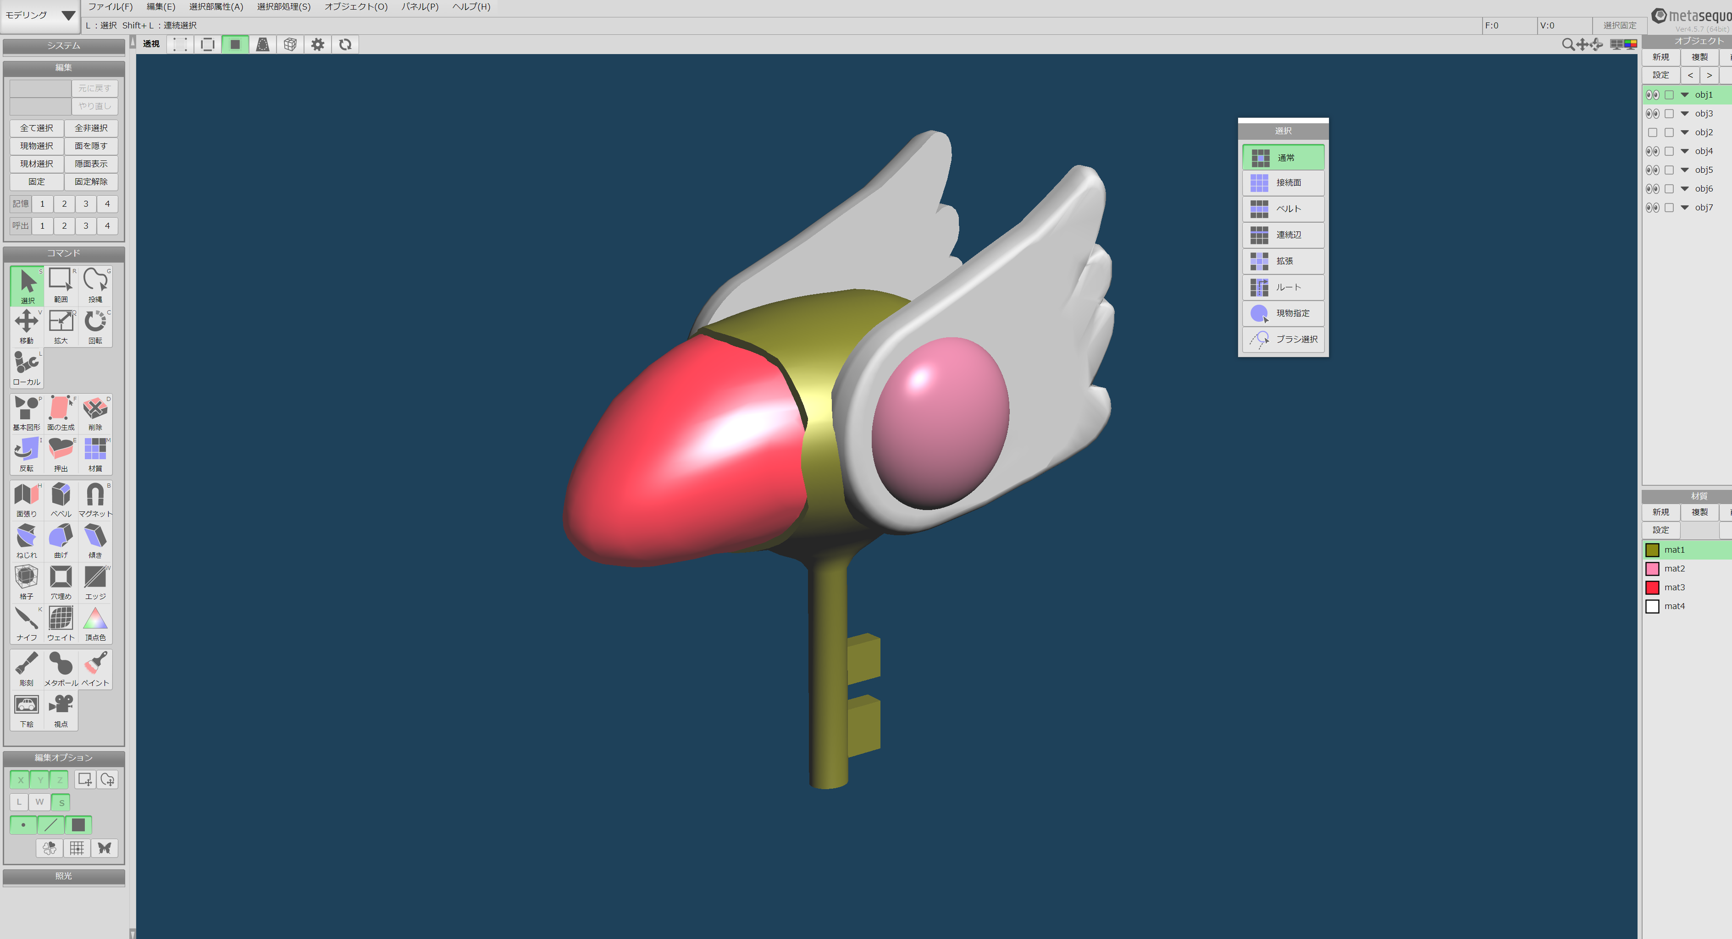The height and width of the screenshot is (939, 1732).
Task: Choose 接続面 in selection popup
Action: (x=1283, y=183)
